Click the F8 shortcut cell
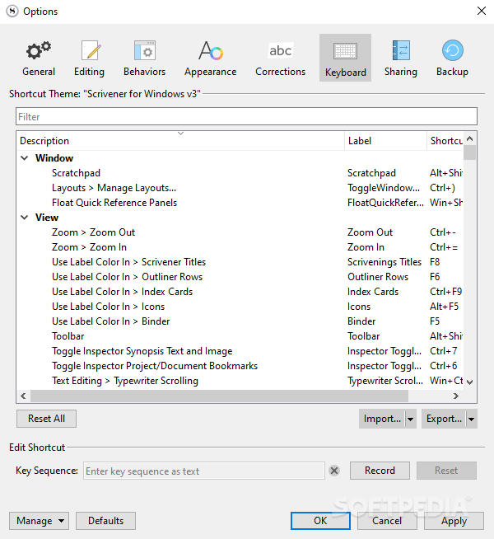Screen dimensions: 494x539 (x=435, y=262)
